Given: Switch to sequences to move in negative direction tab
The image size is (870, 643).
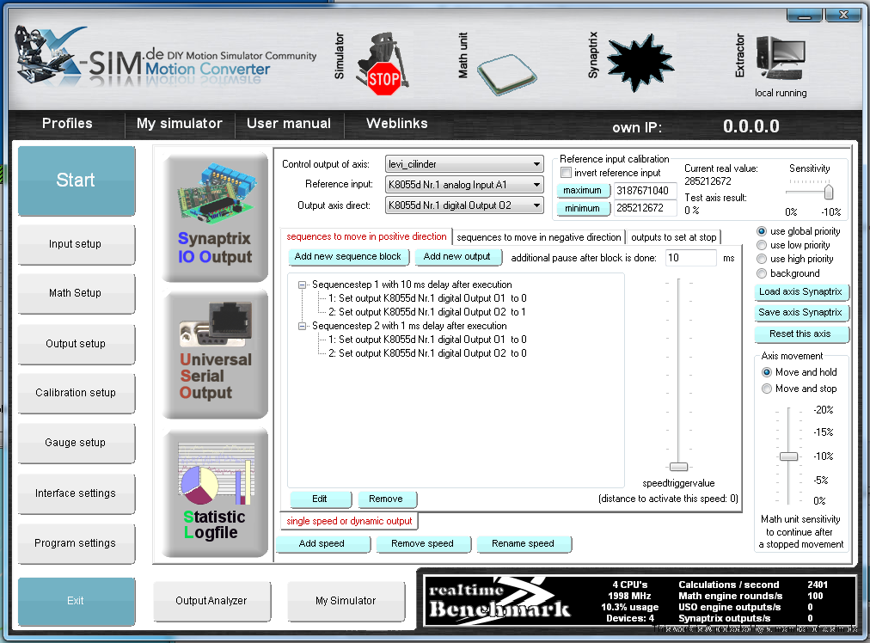Looking at the screenshot, I should click(538, 237).
